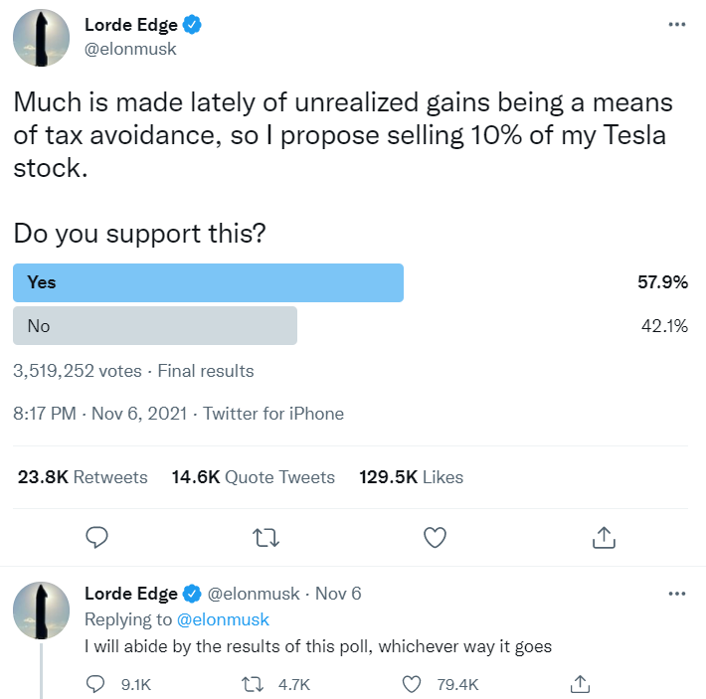Like the reply tweet showing 79.4K
Screen dimensions: 706x699
coord(413,684)
